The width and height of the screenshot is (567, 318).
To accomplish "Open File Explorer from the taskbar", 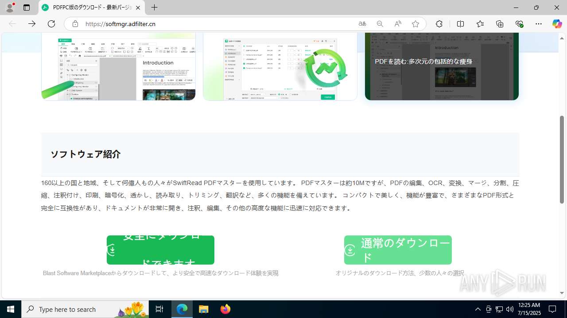I will pyautogui.click(x=203, y=309).
